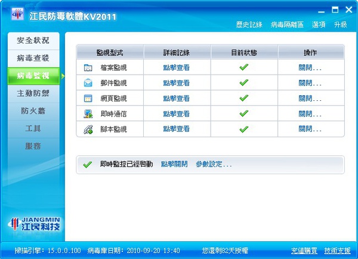Click the 腳本監視 row label
Image resolution: width=358 pixels, height=259 pixels.
tap(113, 129)
